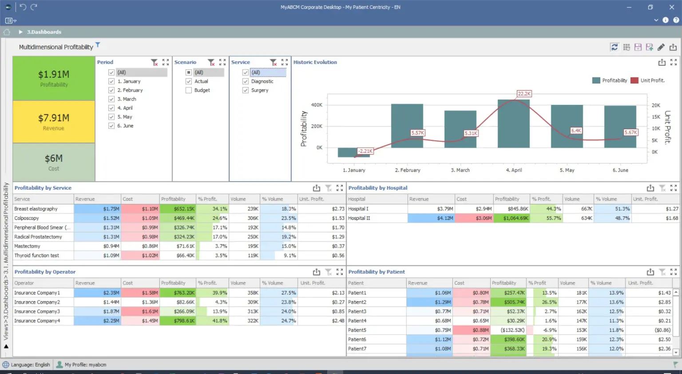
Task: Open the navigation pane dropdown arrow
Action: click(15, 21)
